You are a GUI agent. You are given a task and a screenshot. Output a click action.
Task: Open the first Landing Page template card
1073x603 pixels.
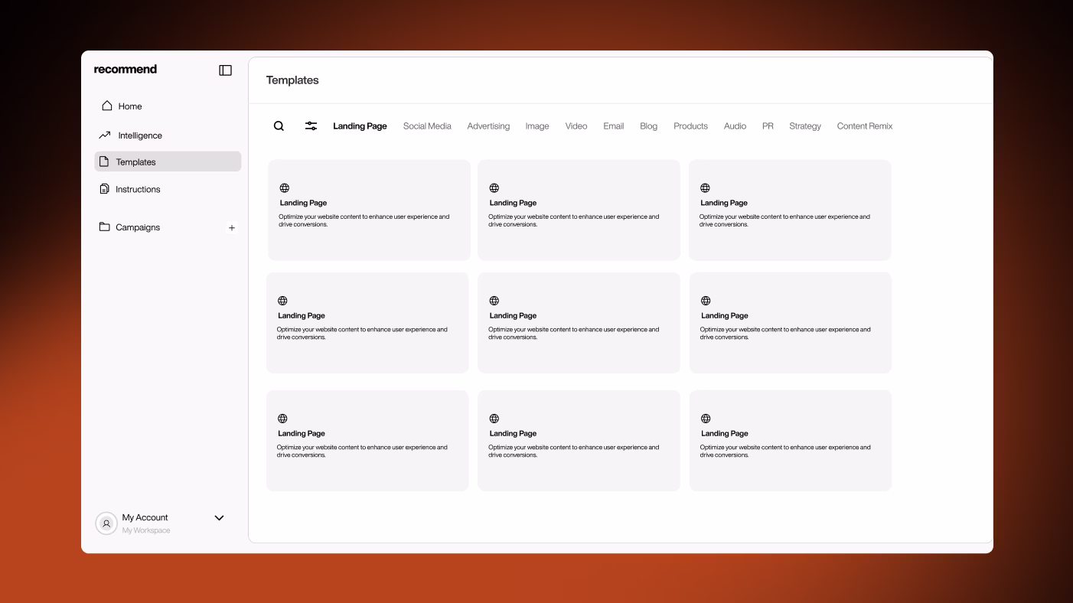pos(369,210)
